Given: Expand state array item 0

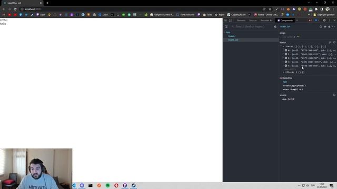Looking at the screenshot, I should (x=283, y=50).
